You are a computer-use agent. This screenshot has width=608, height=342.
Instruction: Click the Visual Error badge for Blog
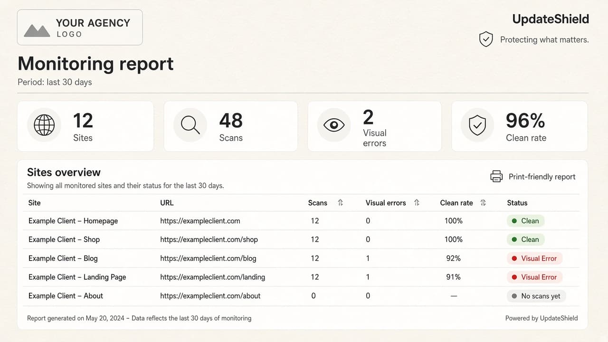point(534,258)
